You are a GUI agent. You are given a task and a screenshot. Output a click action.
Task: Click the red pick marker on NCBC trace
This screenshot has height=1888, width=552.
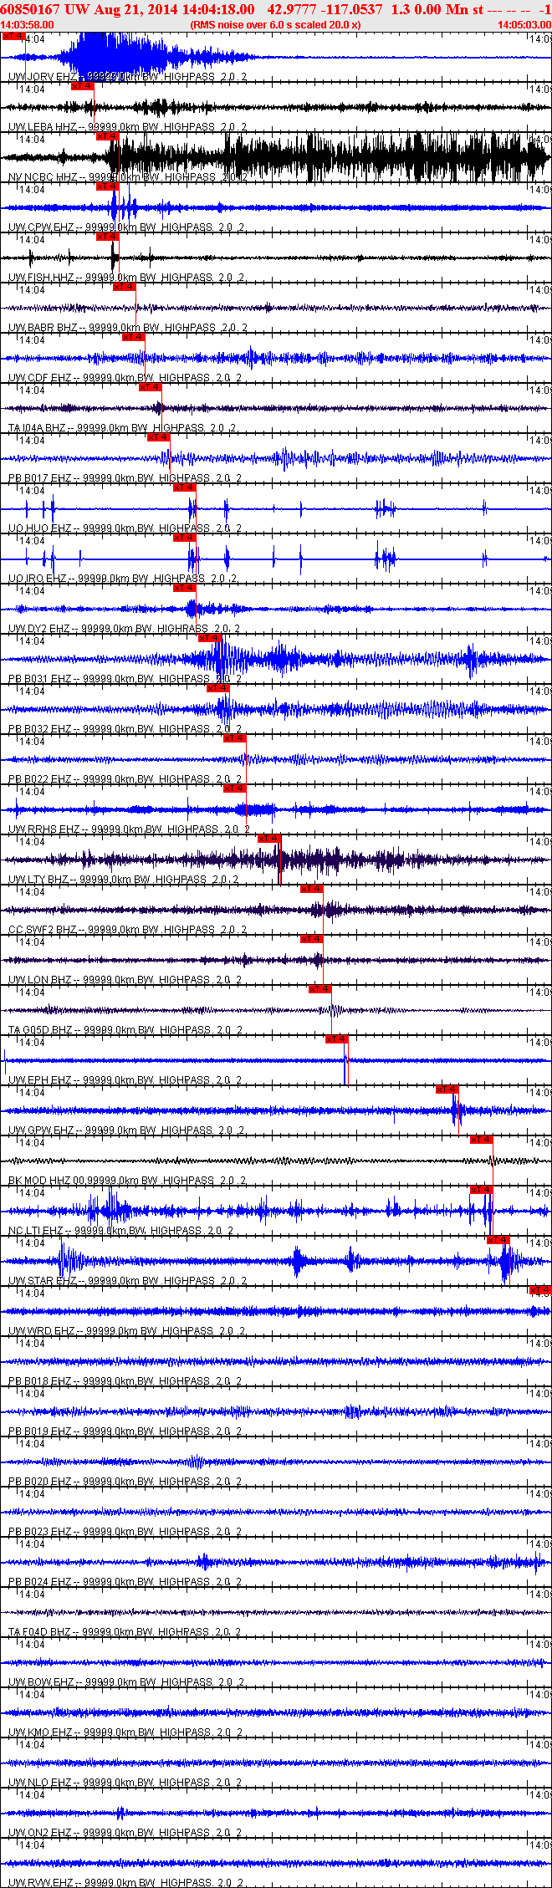tap(108, 136)
